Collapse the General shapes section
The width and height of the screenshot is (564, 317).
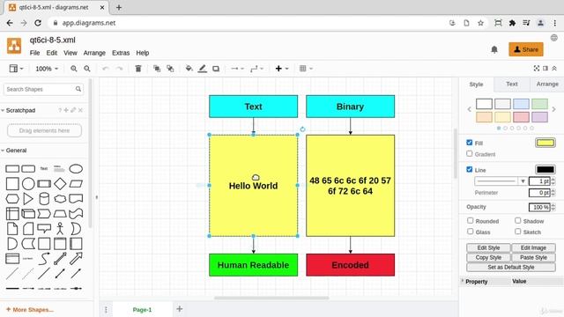[3, 151]
